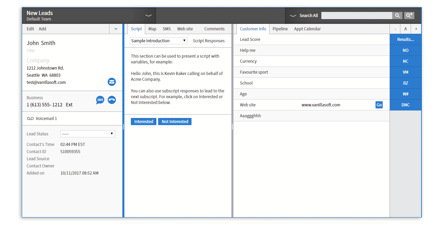The height and width of the screenshot is (225, 443).
Task: Expand the chevron beside Search All
Action: click(293, 15)
